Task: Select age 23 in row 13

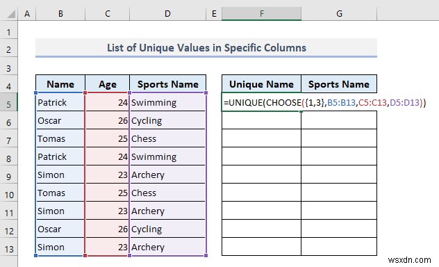Action: coord(108,247)
